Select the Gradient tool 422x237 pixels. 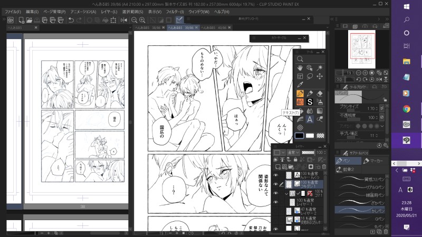pos(320,111)
